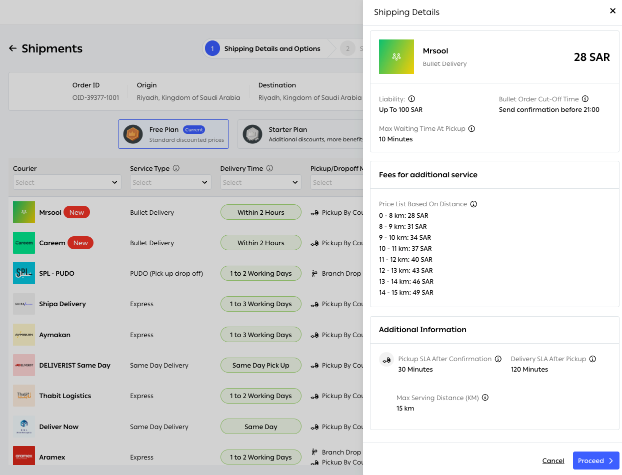
Task: Click 120 Minutes delivery SLA value
Action: [529, 369]
